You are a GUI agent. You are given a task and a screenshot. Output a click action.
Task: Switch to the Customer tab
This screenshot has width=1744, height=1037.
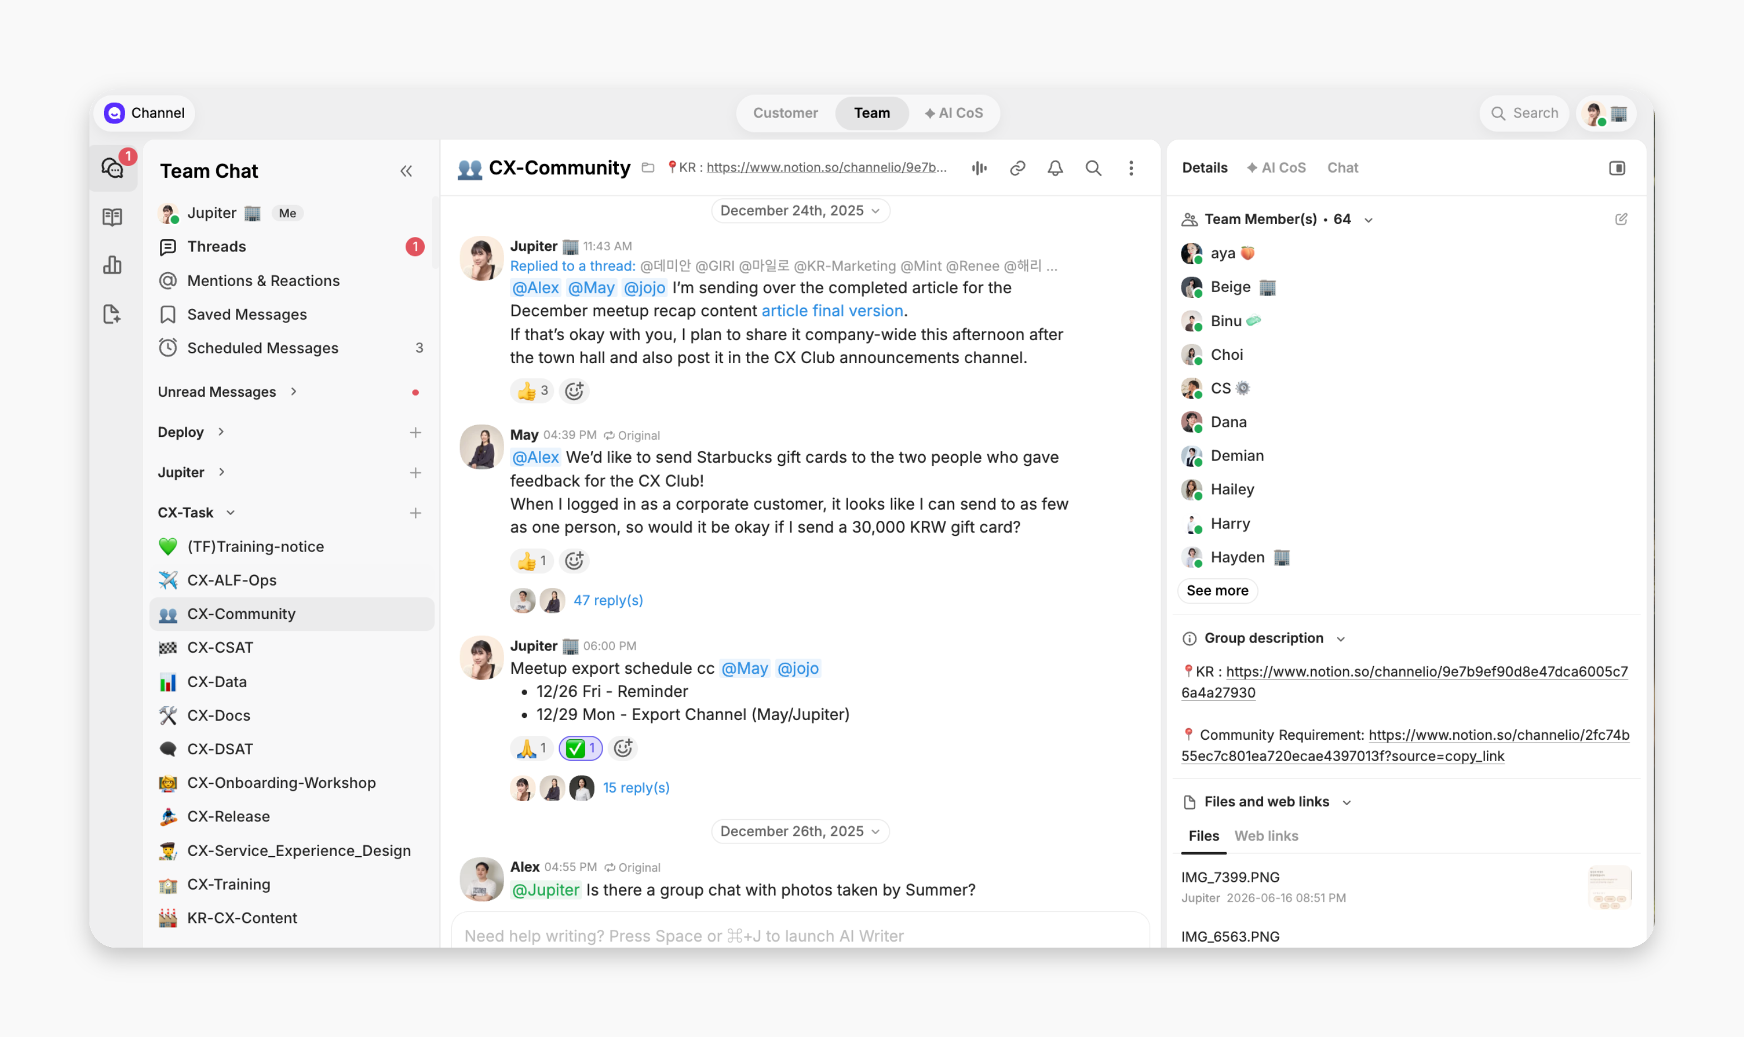pyautogui.click(x=785, y=112)
